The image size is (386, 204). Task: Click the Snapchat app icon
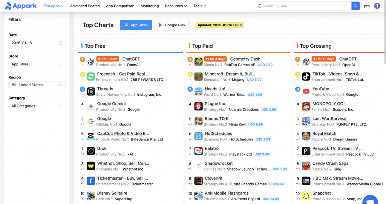pyautogui.click(x=306, y=196)
